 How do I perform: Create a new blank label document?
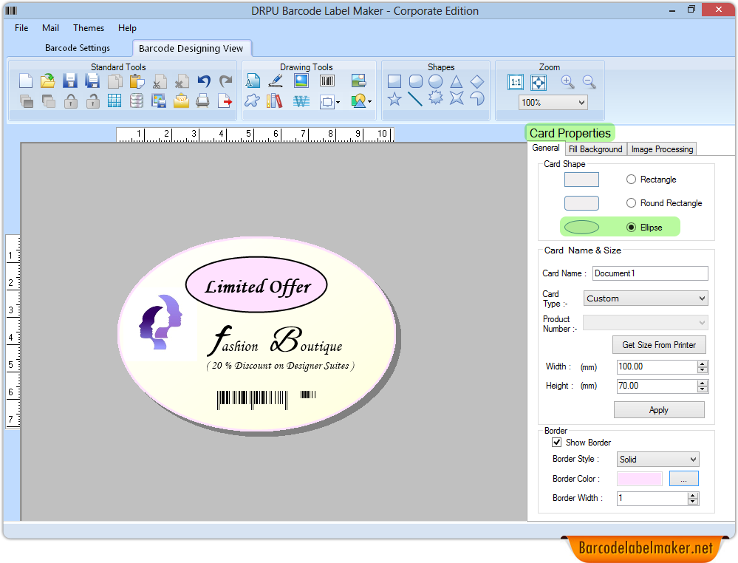coord(26,81)
